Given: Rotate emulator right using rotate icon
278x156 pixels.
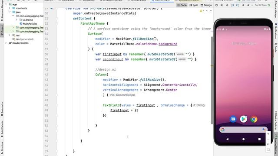Looking at the screenshot, I should tap(238, 5).
